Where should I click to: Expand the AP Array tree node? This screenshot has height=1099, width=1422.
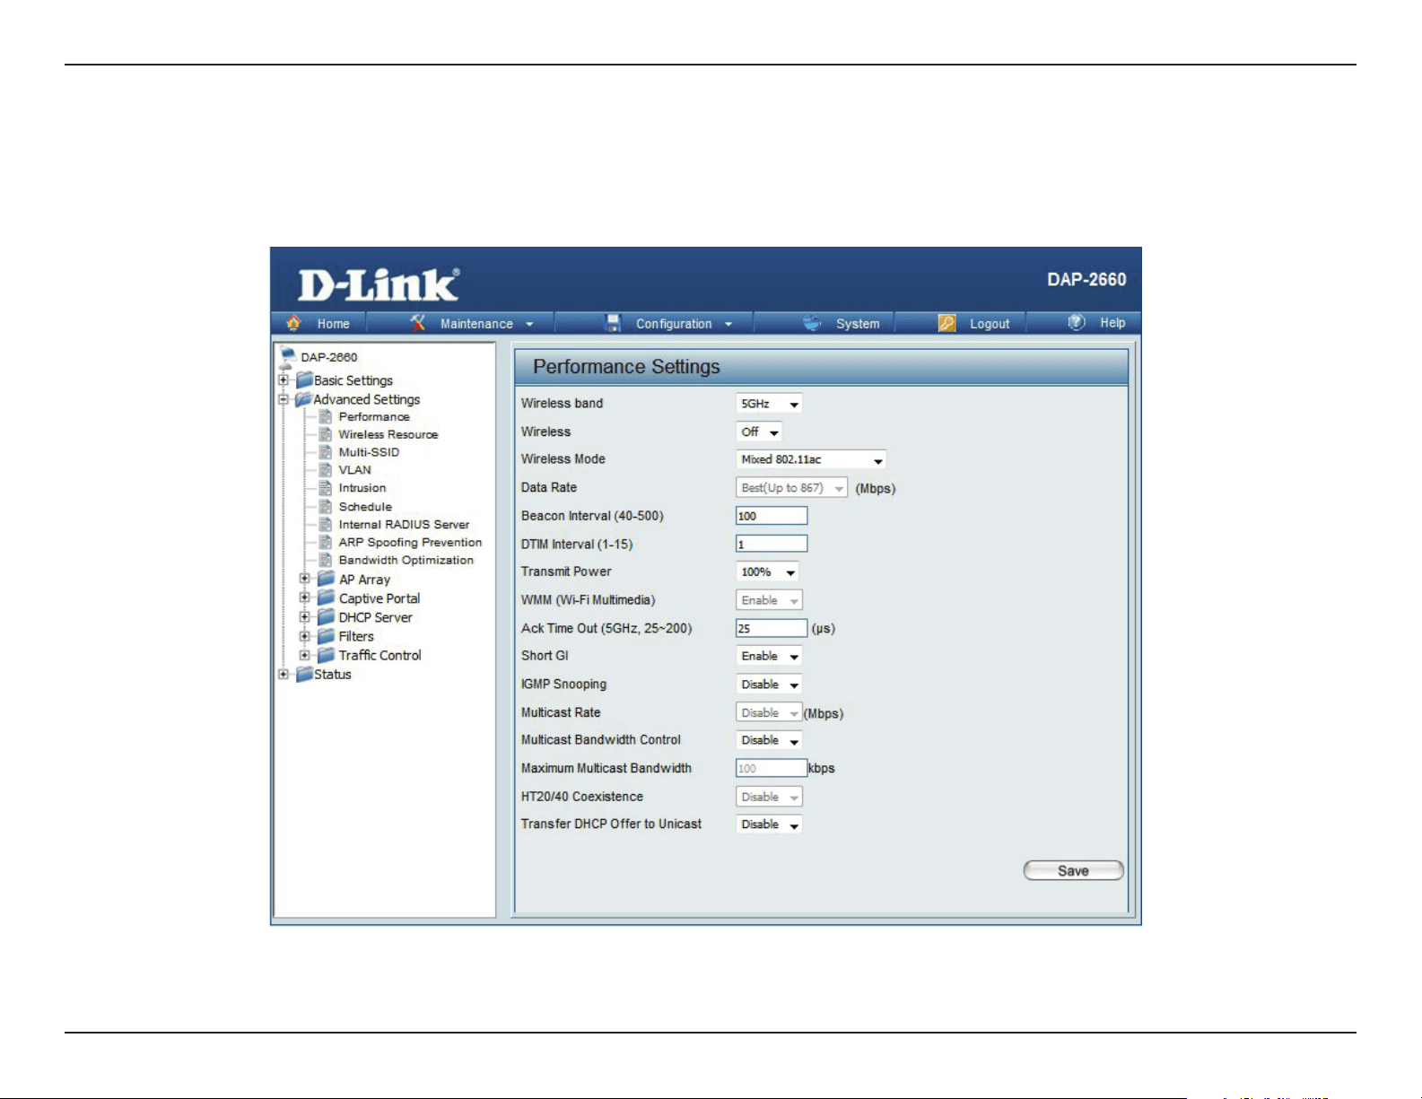[305, 579]
